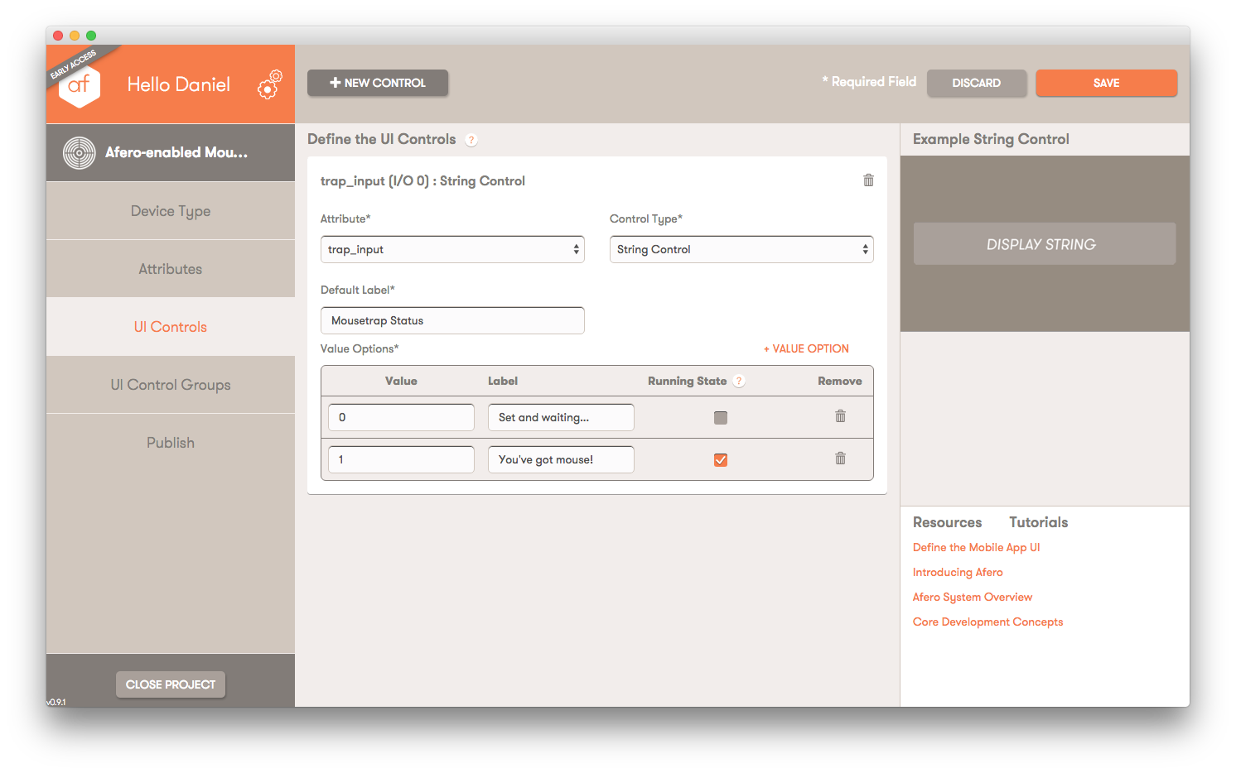Viewport: 1236px width, 773px height.
Task: Click the Value field containing 1
Action: pos(401,459)
